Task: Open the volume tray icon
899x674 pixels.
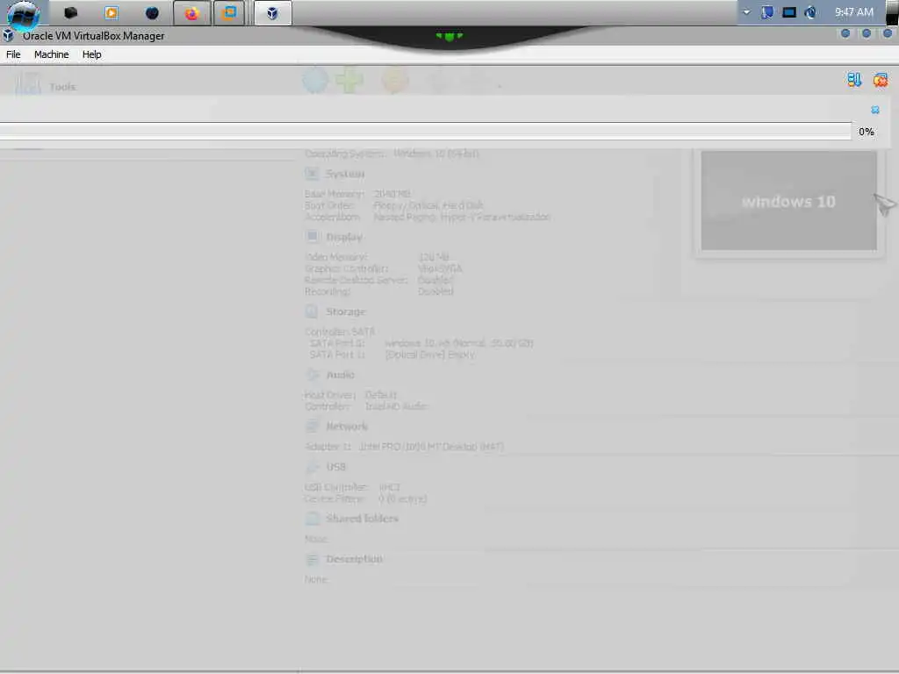Action: (x=810, y=12)
